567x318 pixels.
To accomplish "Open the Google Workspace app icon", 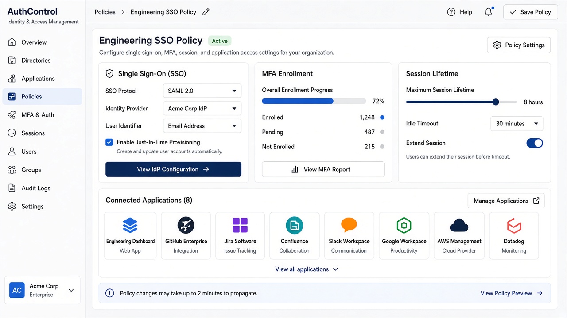I will [x=404, y=225].
